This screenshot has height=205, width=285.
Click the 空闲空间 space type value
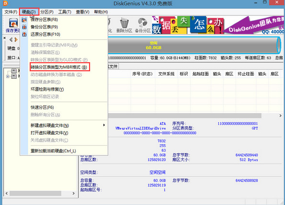(x=158, y=172)
